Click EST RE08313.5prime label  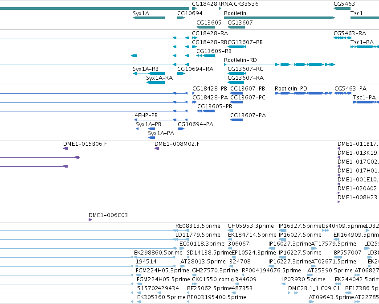point(198,226)
